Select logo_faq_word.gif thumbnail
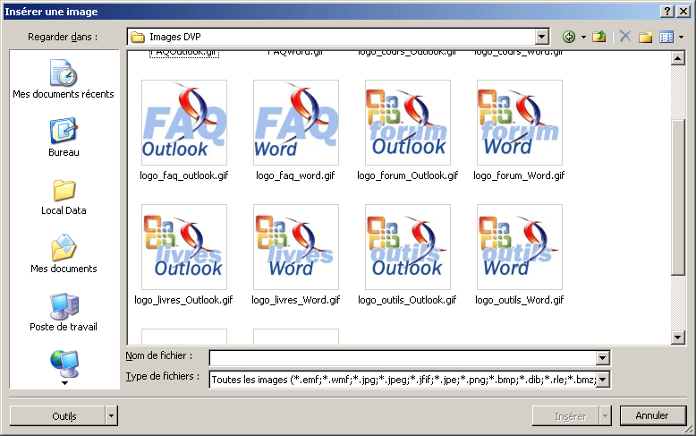The image size is (696, 436). (x=296, y=123)
